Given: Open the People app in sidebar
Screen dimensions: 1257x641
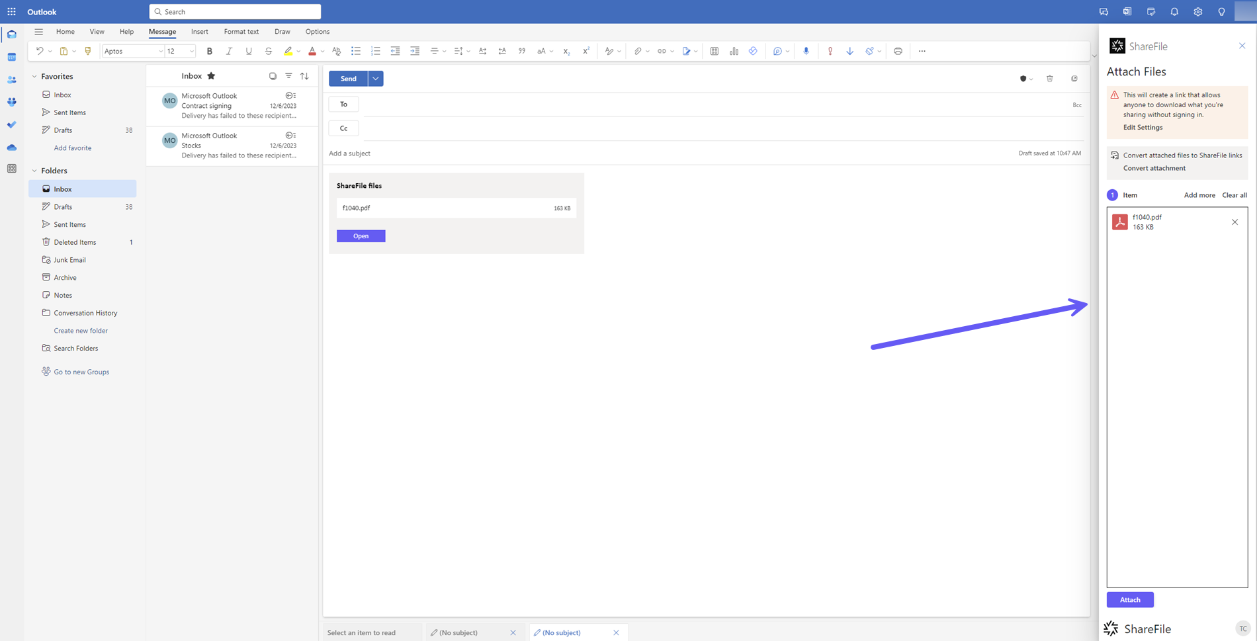Looking at the screenshot, I should [x=12, y=79].
